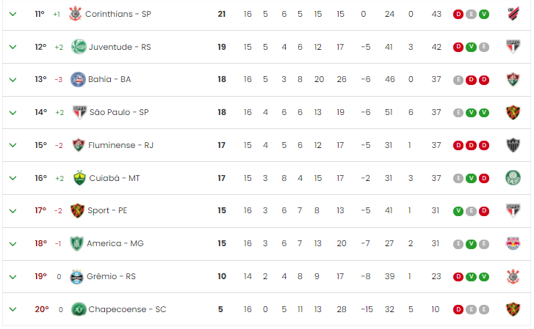Expand details for Fluminense row
This screenshot has width=534, height=329.
point(13,145)
